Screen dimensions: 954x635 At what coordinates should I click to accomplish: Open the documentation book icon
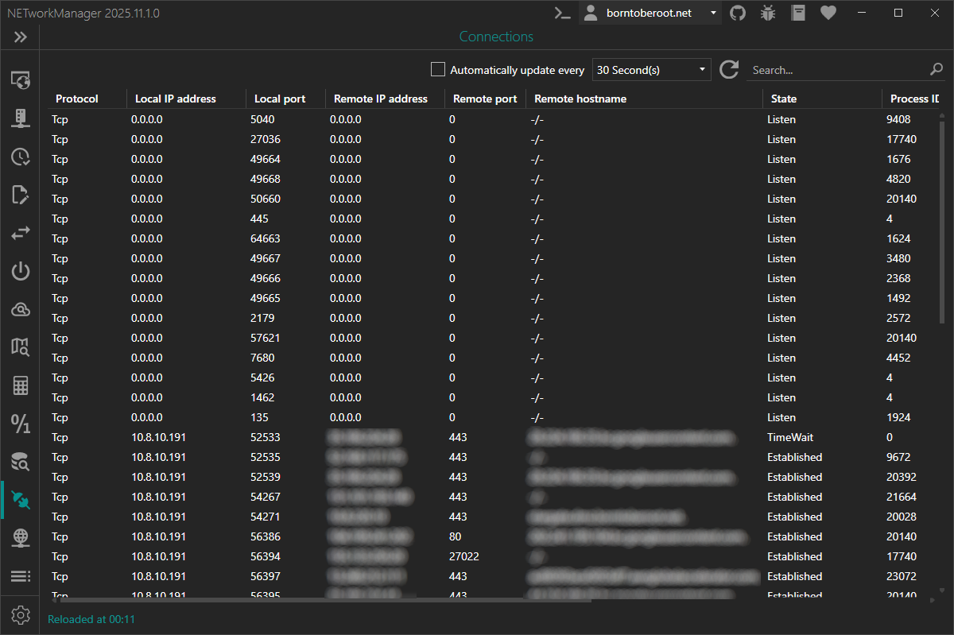(798, 13)
